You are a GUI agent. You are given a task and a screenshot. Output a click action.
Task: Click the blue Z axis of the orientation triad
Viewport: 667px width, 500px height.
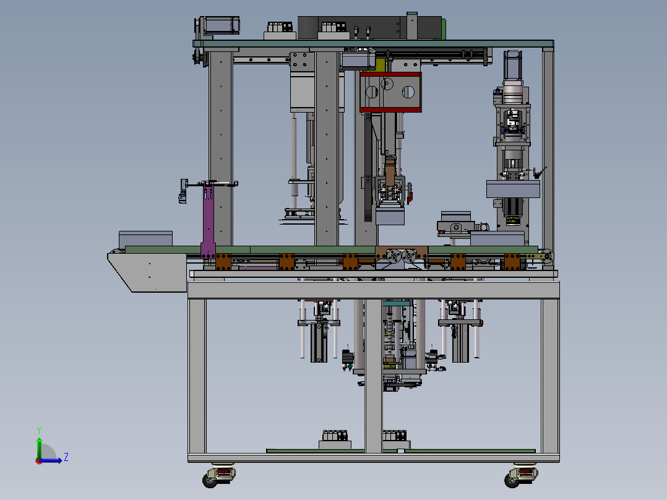pos(52,460)
